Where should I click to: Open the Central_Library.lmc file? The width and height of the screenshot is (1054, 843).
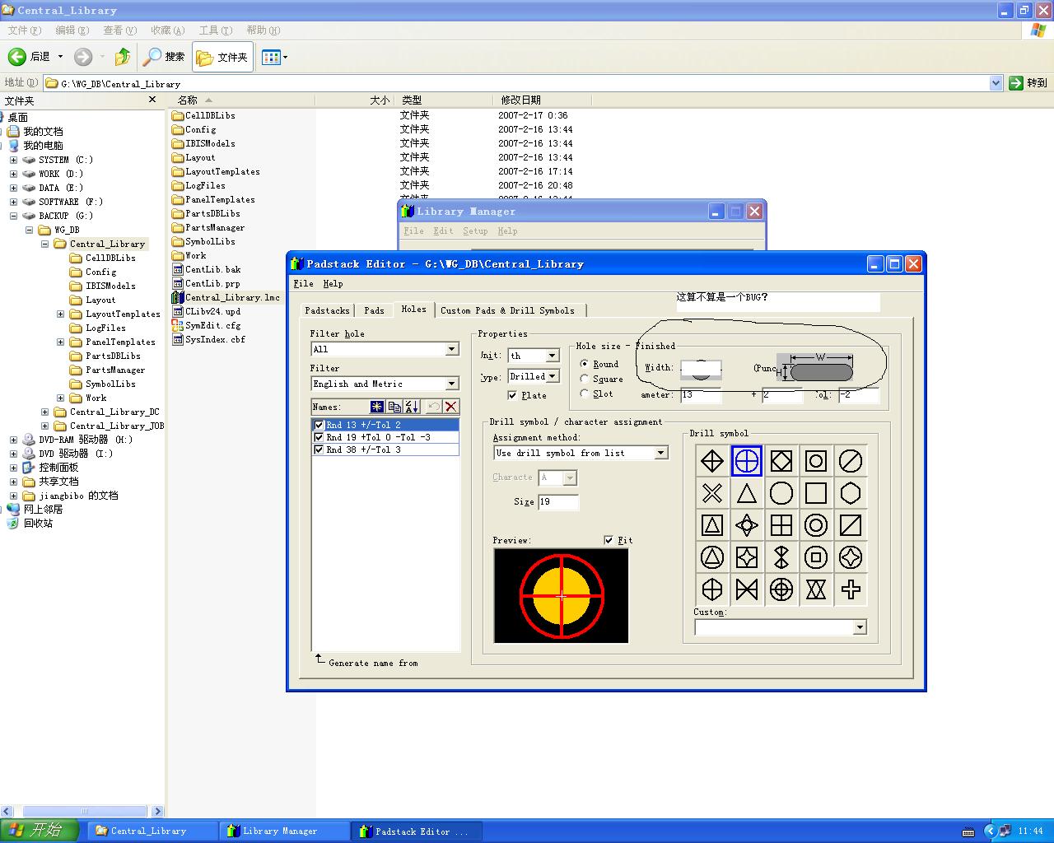[231, 298]
